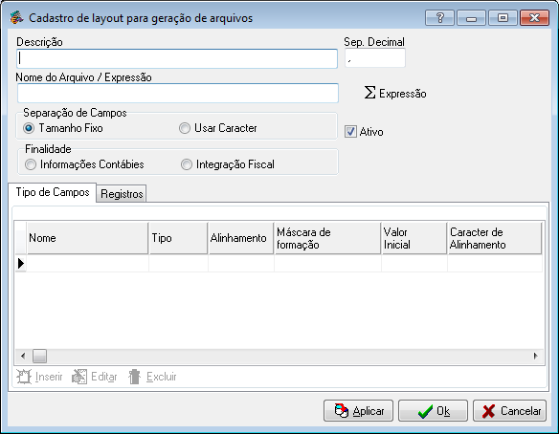This screenshot has width=559, height=434.
Task: Click the application icon in title bar
Action: (16, 17)
